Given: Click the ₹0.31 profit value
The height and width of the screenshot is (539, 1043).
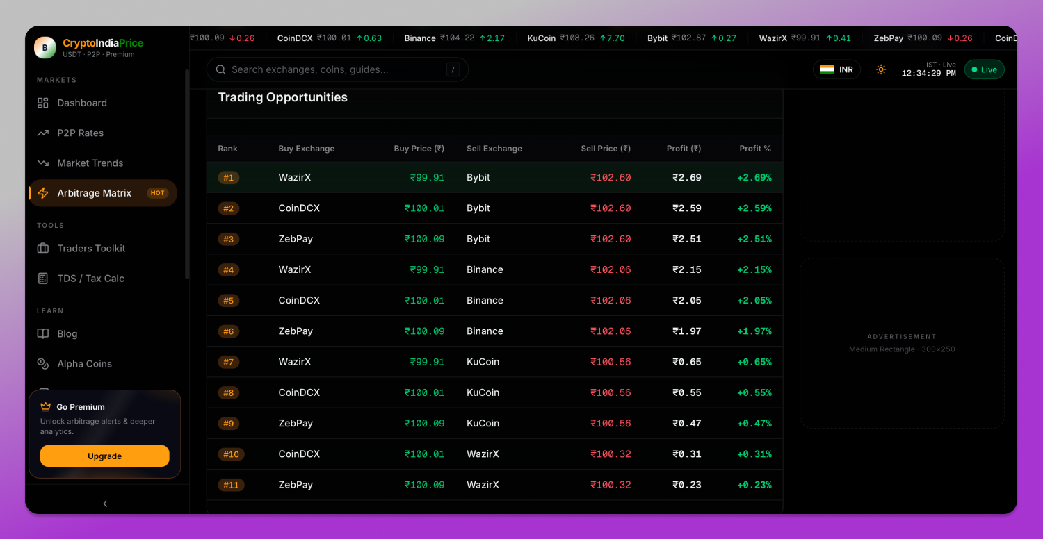Looking at the screenshot, I should tap(687, 454).
